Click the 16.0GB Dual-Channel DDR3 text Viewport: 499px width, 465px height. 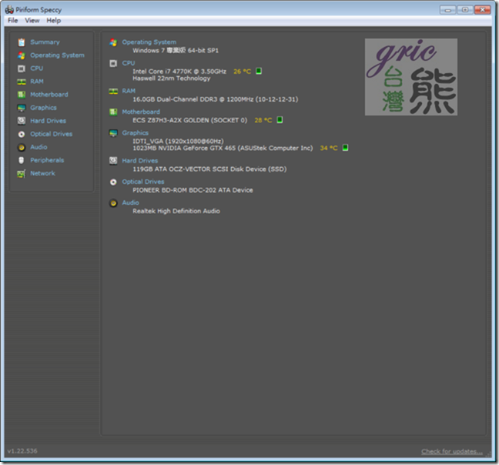point(216,99)
